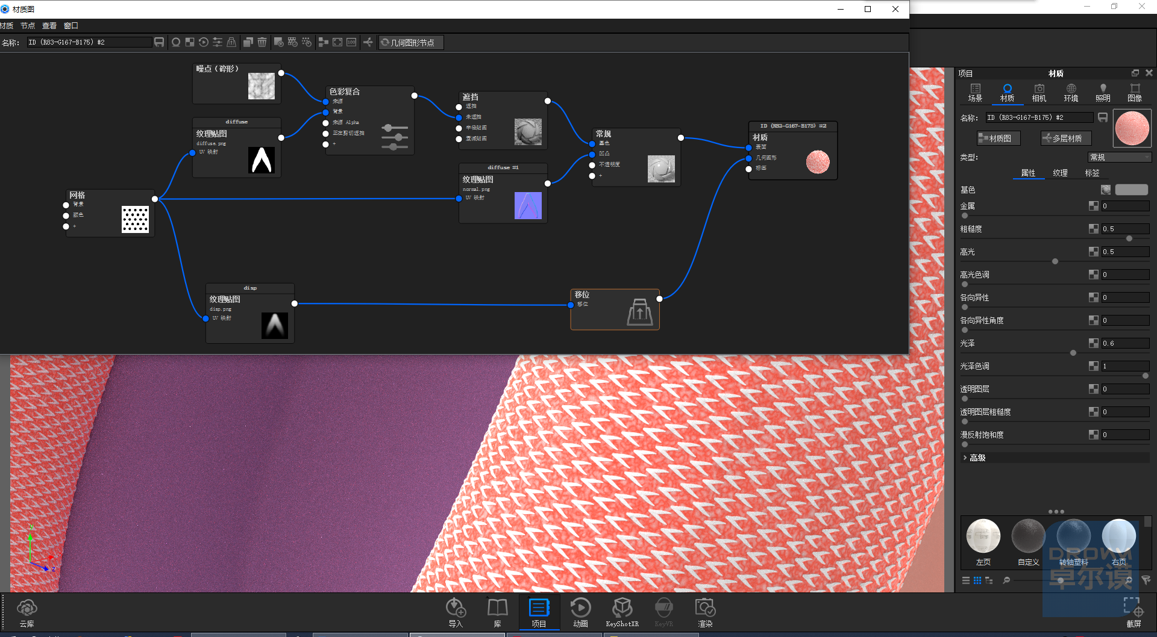This screenshot has height=637, width=1157.
Task: Click the material ball icon in graph toolbar
Action: click(x=176, y=42)
